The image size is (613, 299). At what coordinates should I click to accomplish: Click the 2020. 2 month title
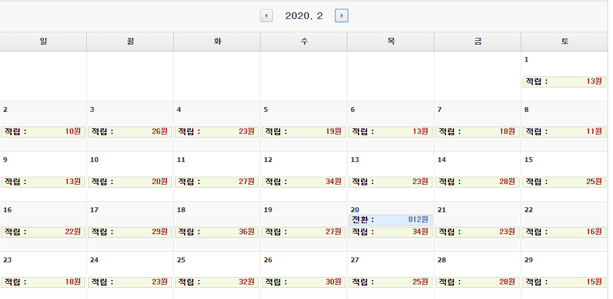click(304, 16)
